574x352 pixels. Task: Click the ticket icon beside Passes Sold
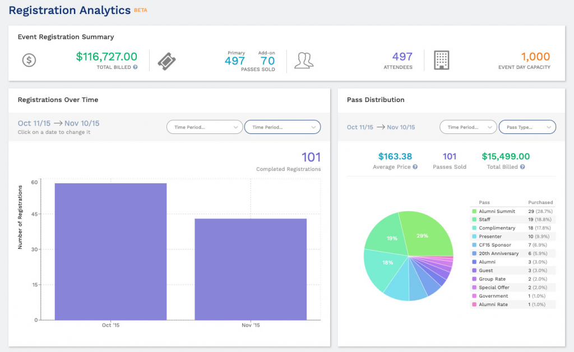(166, 61)
